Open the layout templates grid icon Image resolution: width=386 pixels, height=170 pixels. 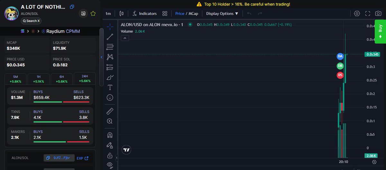165,13
